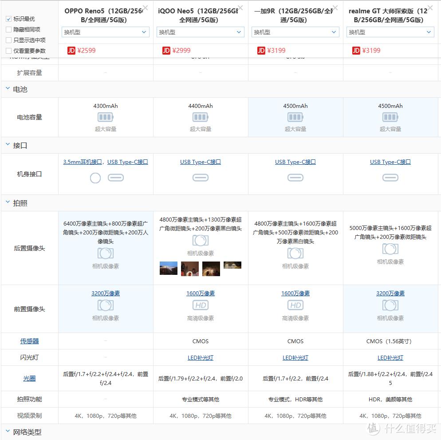
Task: Click the HD icon under 一加9R front camera
Action: 295,305
